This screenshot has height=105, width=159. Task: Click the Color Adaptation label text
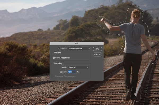pyautogui.click(x=63, y=58)
